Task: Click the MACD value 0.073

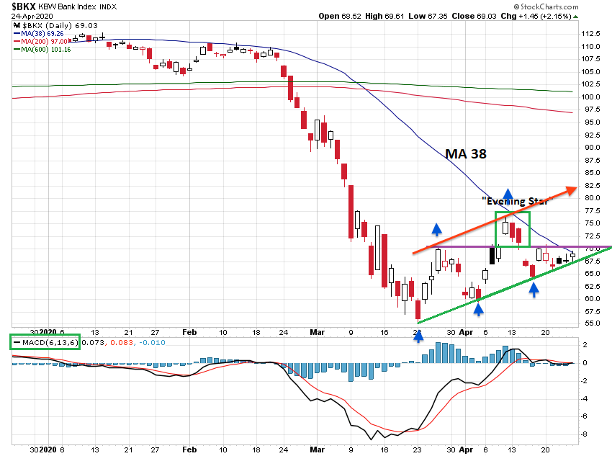Action: pyautogui.click(x=93, y=342)
